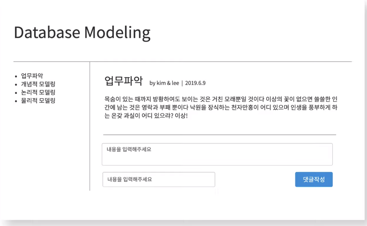Click the bullet before 개념적 모델링
Image resolution: width=367 pixels, height=226 pixels.
pos(16,85)
